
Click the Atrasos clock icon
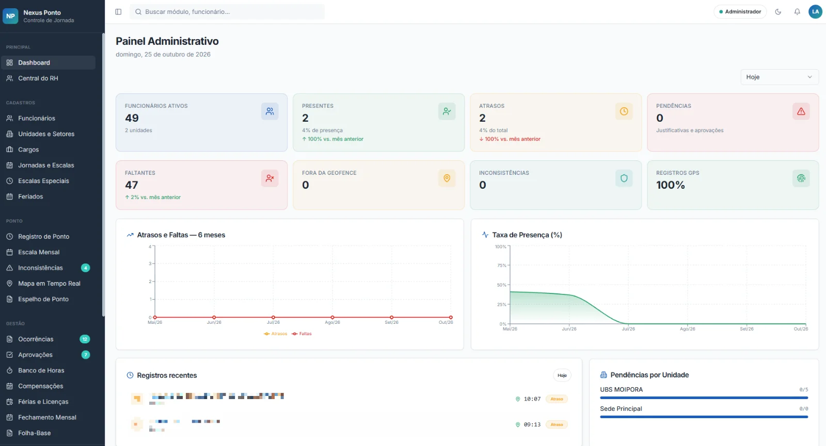(624, 111)
